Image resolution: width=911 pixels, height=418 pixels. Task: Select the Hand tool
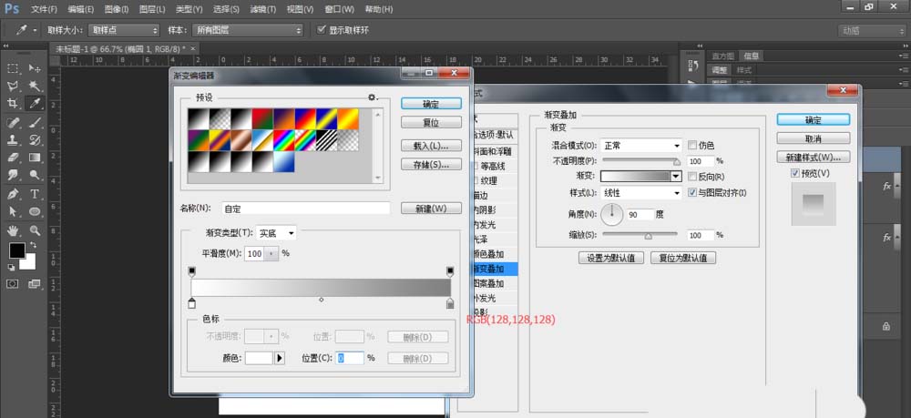pyautogui.click(x=12, y=230)
